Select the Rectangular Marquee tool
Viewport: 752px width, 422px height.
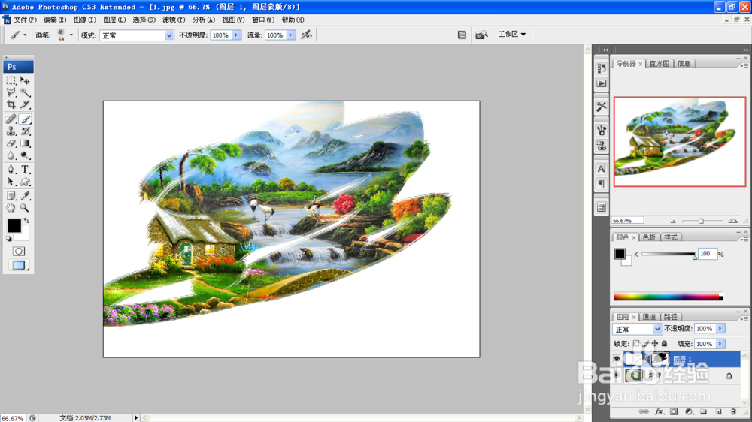click(11, 80)
